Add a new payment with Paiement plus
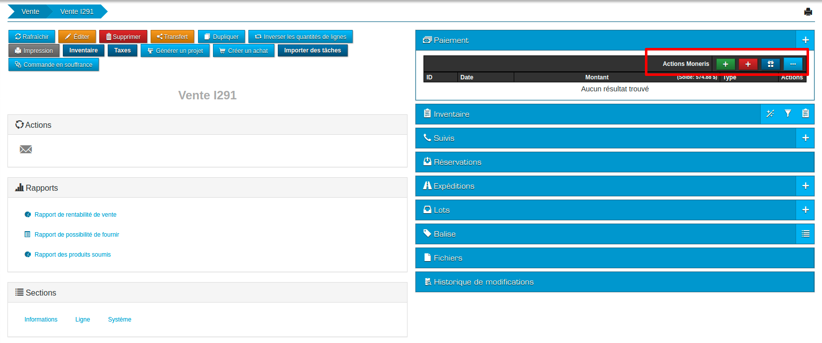The image size is (822, 343). point(805,40)
